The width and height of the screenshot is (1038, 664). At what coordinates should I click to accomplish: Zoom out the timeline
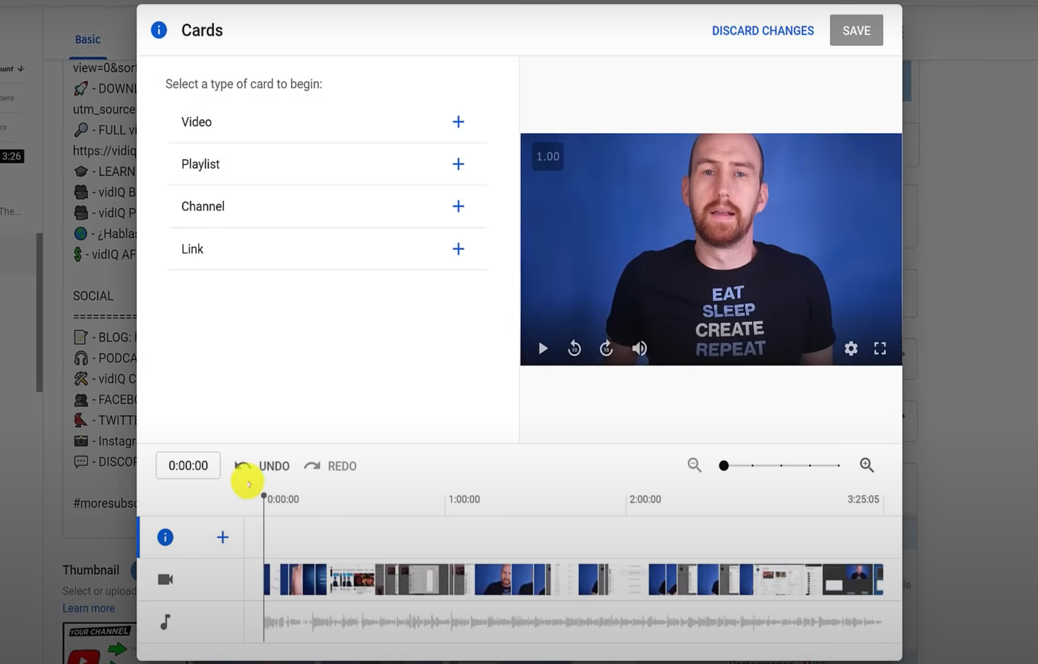pyautogui.click(x=694, y=465)
